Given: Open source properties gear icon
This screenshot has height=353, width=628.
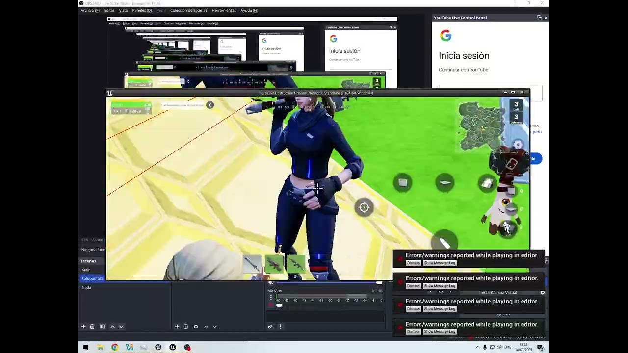Looking at the screenshot, I should tap(196, 327).
